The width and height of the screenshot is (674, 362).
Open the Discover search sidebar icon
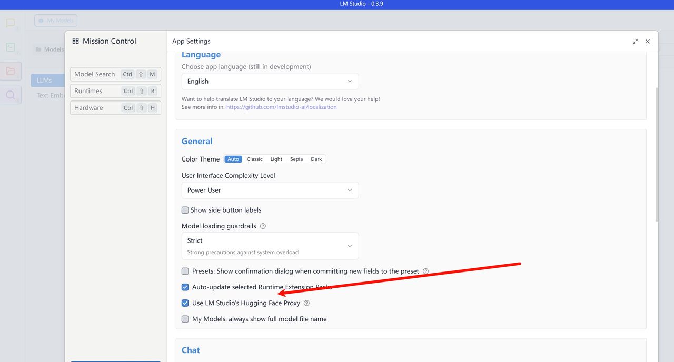click(11, 95)
